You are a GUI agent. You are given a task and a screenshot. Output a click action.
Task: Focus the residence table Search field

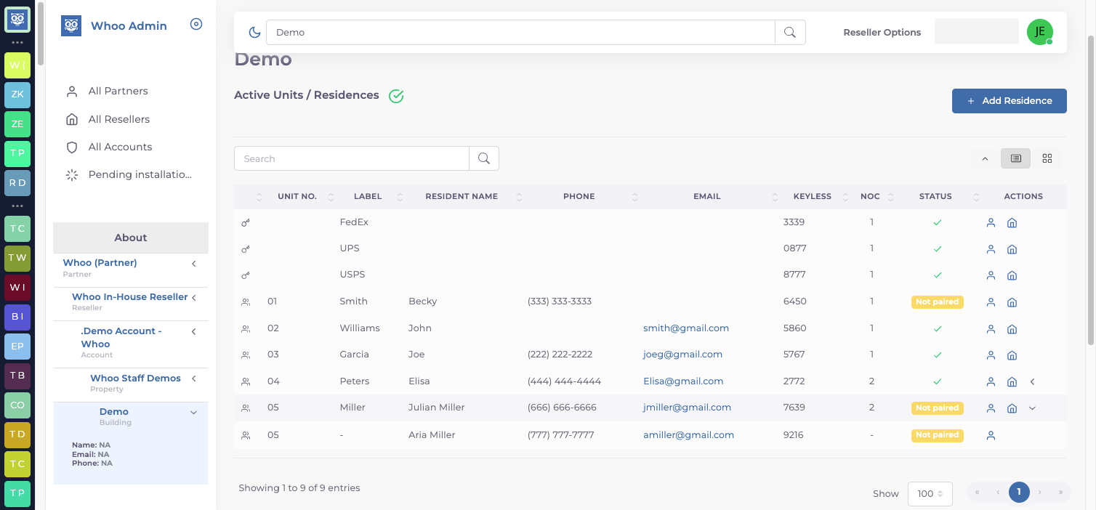point(352,158)
